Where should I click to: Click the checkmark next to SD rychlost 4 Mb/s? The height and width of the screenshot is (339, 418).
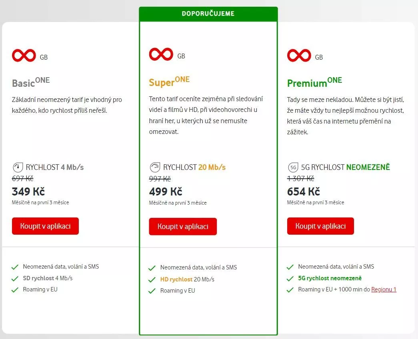[x=15, y=278]
